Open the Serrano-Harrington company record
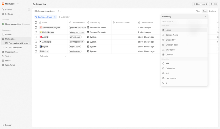 point(50,27)
